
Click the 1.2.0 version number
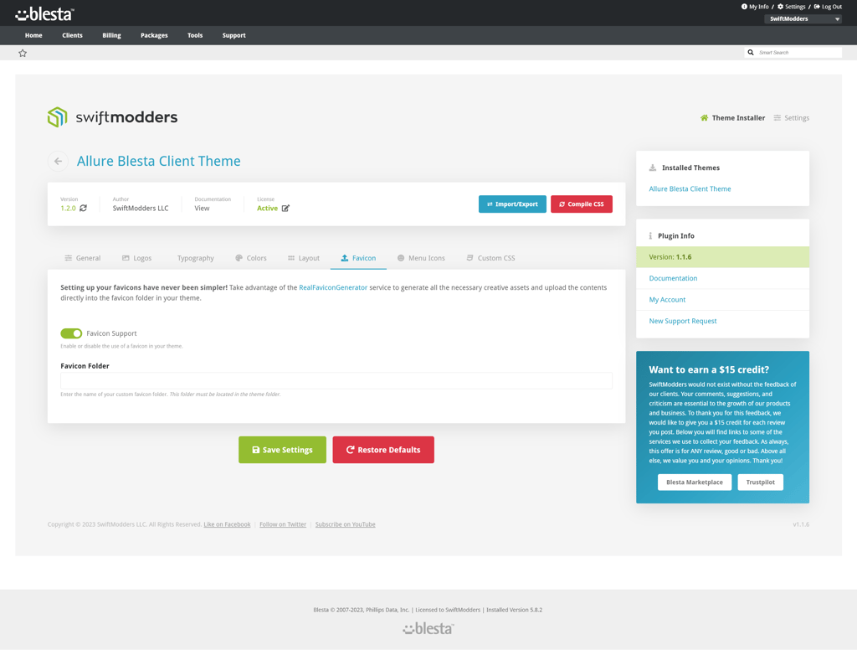tap(68, 209)
